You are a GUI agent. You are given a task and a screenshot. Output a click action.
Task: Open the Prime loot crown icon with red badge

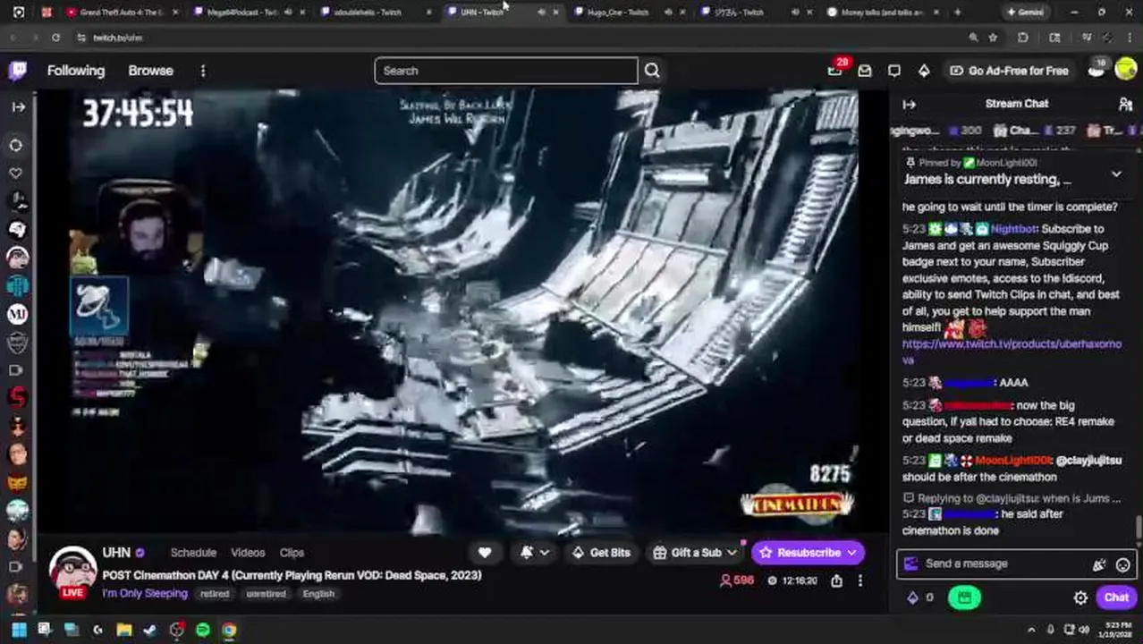(x=835, y=70)
